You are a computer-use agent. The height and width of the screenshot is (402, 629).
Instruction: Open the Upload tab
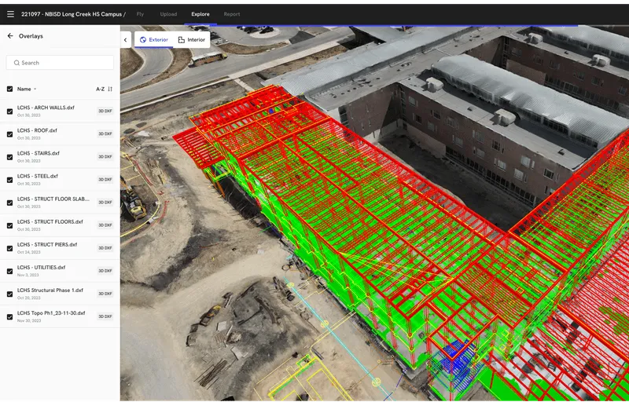[168, 14]
